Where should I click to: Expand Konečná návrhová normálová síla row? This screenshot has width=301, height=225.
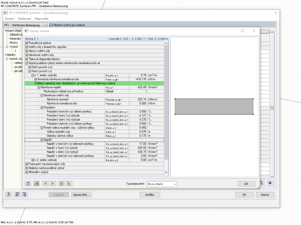coord(36,79)
